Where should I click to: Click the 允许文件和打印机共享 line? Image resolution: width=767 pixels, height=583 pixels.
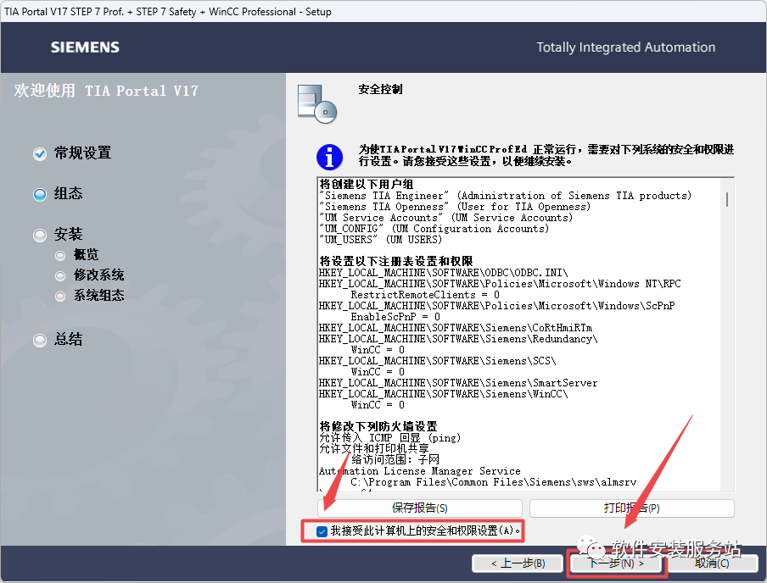(x=374, y=448)
